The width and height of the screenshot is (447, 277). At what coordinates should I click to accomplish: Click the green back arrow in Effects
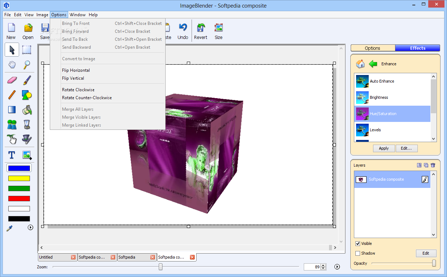click(x=373, y=64)
